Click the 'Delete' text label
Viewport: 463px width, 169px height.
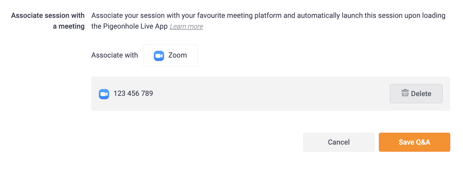coord(421,94)
